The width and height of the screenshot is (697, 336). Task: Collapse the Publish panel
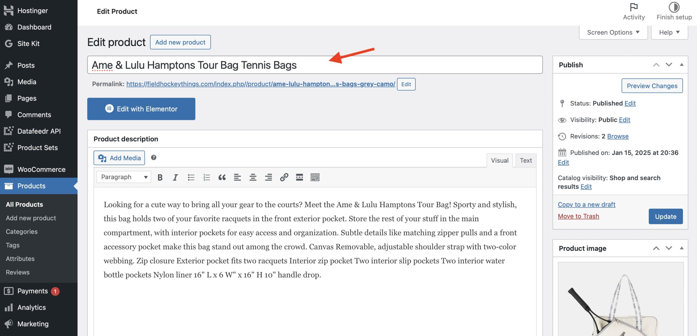[681, 65]
